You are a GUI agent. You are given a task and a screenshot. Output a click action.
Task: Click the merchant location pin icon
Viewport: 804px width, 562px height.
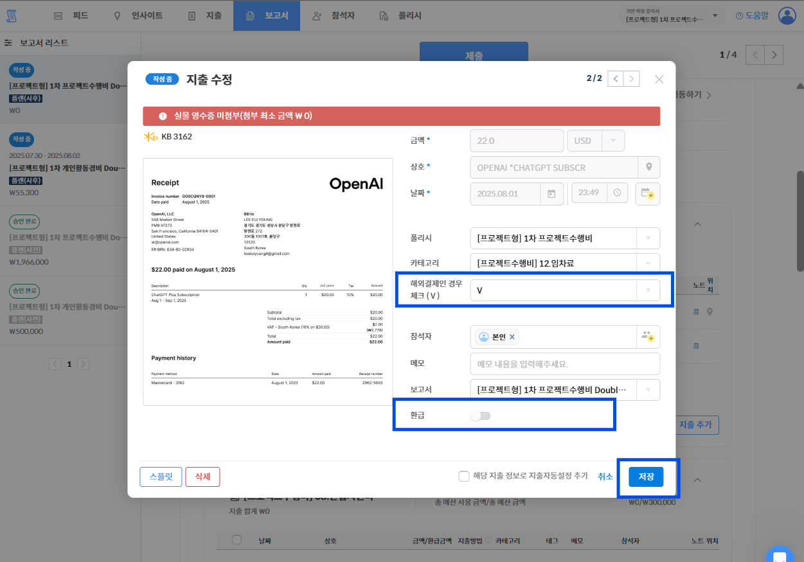point(648,167)
